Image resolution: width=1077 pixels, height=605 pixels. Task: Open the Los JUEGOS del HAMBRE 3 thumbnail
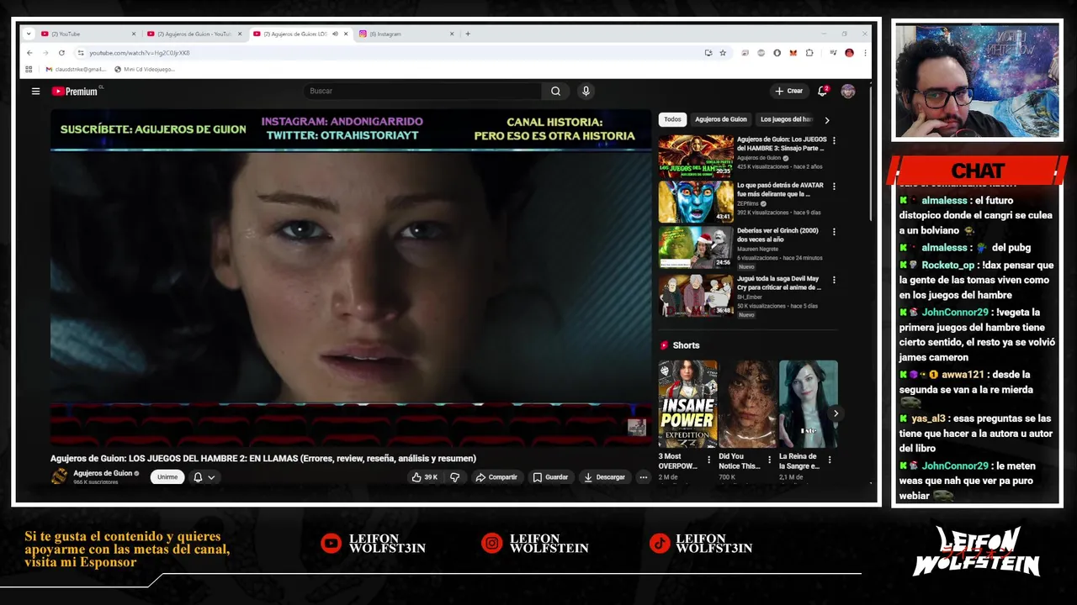pyautogui.click(x=696, y=155)
